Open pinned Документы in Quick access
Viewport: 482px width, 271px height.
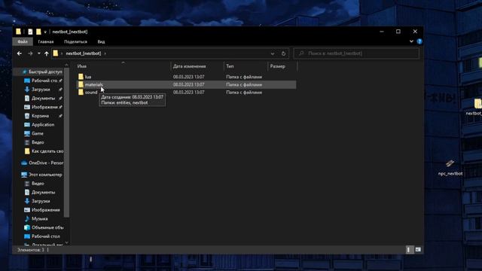43,99
